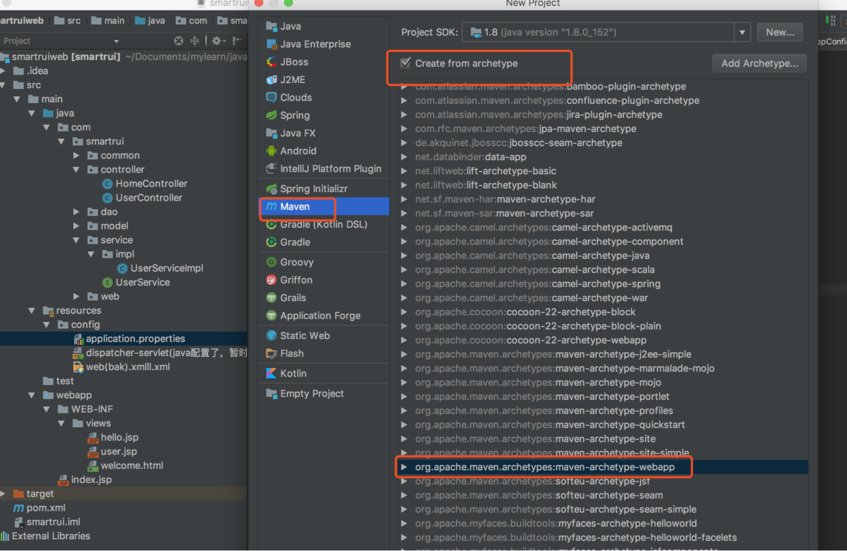Click the 'main' breadcrumb item
Image resolution: width=847 pixels, height=551 pixels.
pos(108,20)
